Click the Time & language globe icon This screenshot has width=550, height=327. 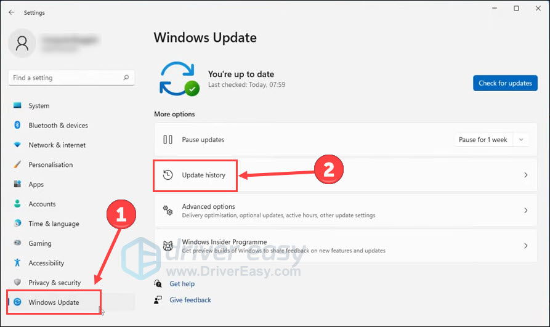17,223
